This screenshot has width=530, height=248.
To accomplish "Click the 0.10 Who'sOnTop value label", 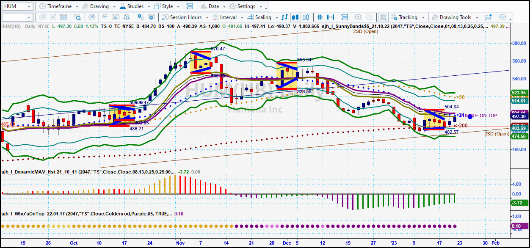I will point(519,226).
